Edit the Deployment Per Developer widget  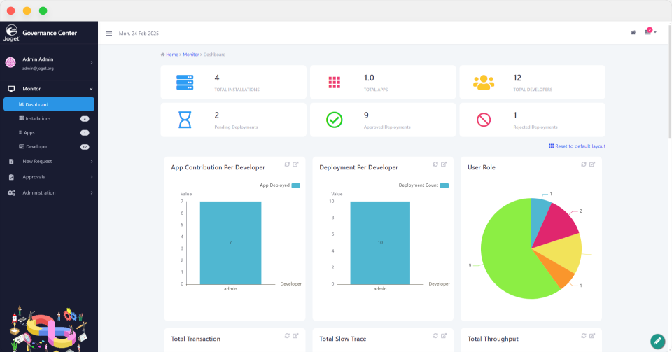click(444, 164)
